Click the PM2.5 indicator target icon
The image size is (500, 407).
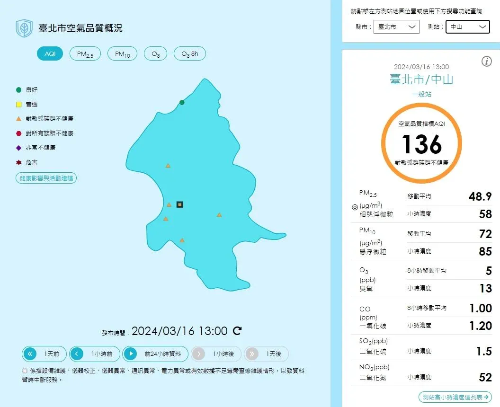point(355,207)
